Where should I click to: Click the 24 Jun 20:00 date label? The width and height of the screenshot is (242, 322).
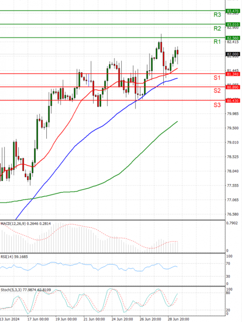(122, 319)
